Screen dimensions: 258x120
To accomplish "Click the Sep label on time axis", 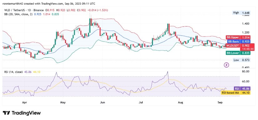I will point(220,103).
